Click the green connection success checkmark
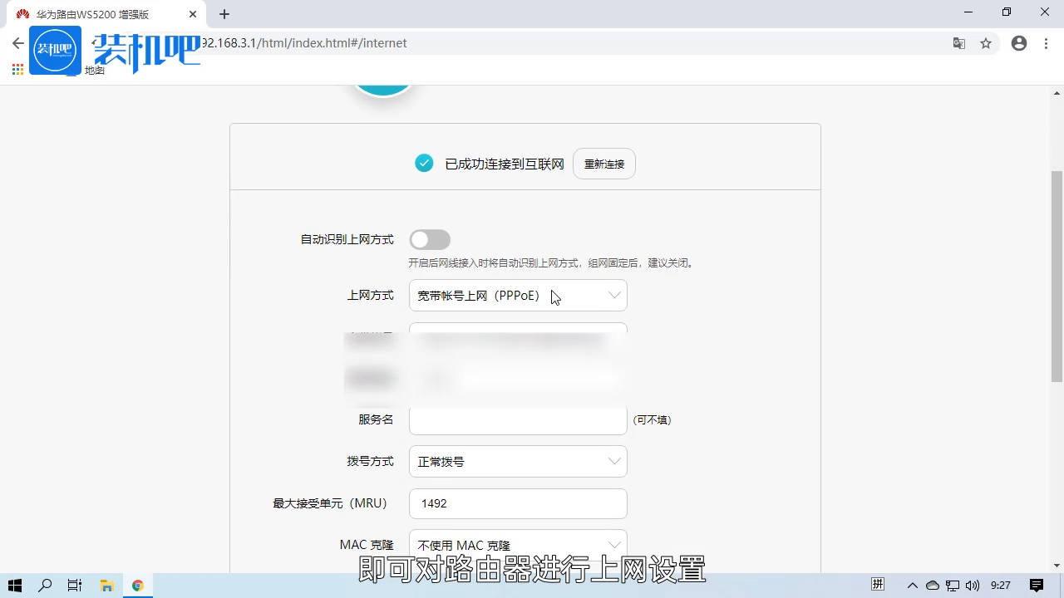This screenshot has width=1064, height=598. (424, 164)
